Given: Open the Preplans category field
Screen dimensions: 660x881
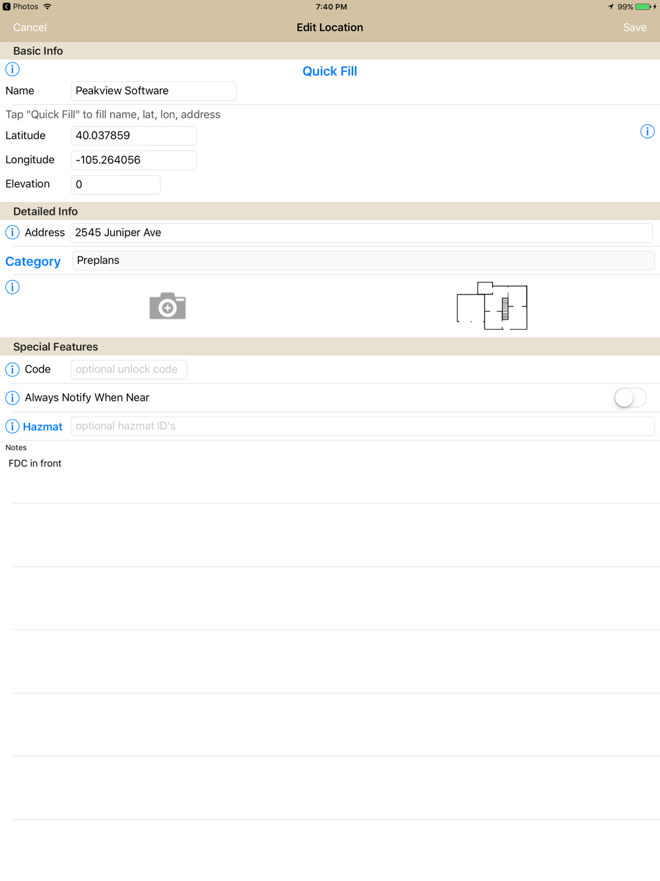Looking at the screenshot, I should point(363,260).
